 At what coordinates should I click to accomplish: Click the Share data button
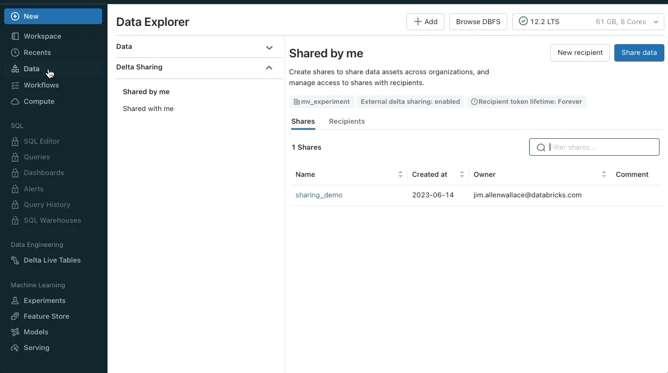(638, 53)
